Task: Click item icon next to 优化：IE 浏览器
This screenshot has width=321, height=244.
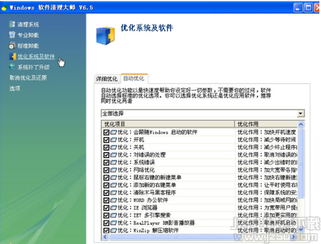Action: pyautogui.click(x=114, y=207)
